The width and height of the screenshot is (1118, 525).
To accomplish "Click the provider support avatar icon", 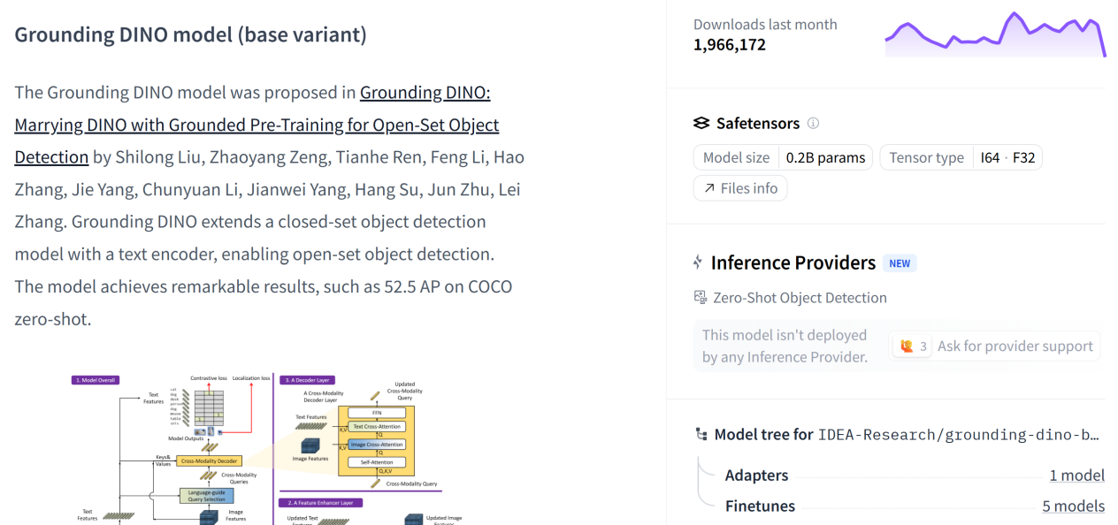I will click(x=907, y=346).
